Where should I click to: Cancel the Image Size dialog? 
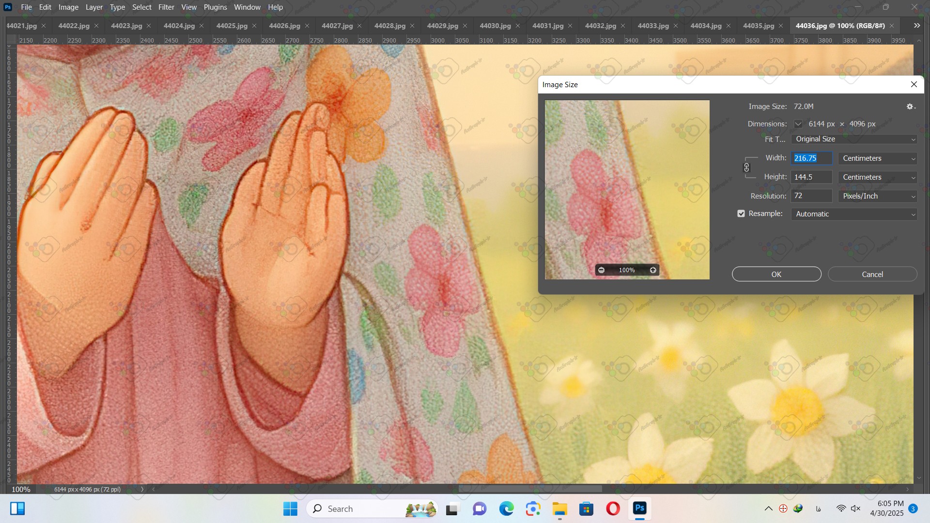872,274
